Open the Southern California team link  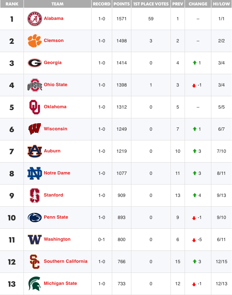coord(66,261)
